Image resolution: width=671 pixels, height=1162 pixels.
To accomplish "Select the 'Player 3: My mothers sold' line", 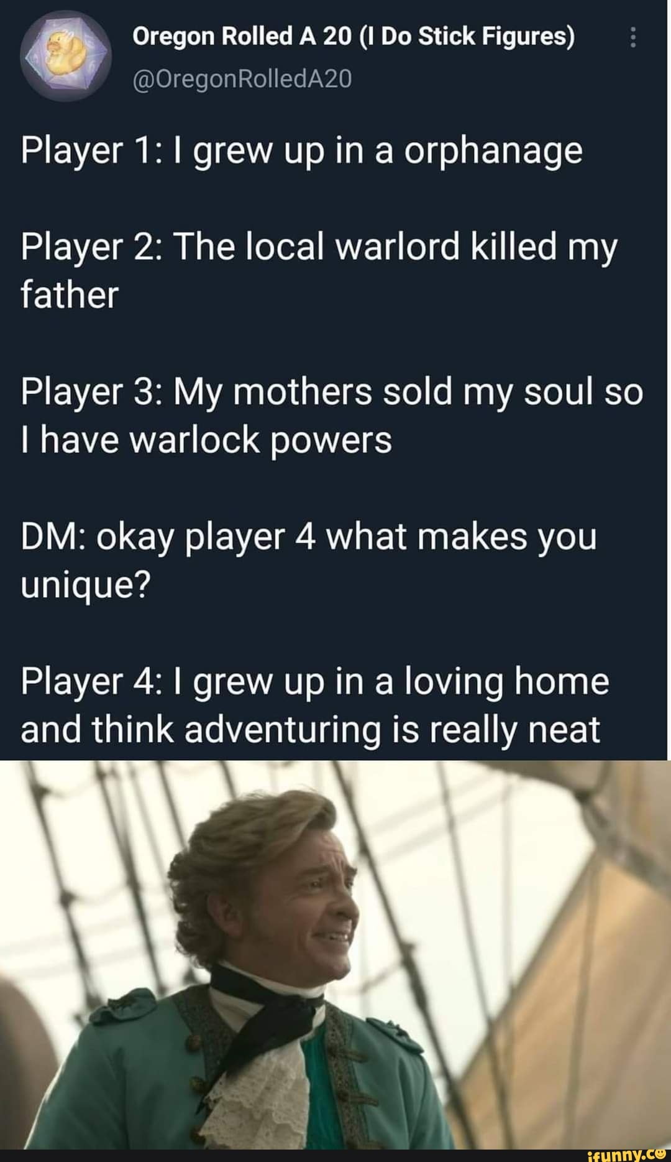I will pyautogui.click(x=332, y=393).
